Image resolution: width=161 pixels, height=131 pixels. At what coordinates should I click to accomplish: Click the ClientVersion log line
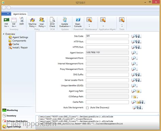tap(65, 119)
